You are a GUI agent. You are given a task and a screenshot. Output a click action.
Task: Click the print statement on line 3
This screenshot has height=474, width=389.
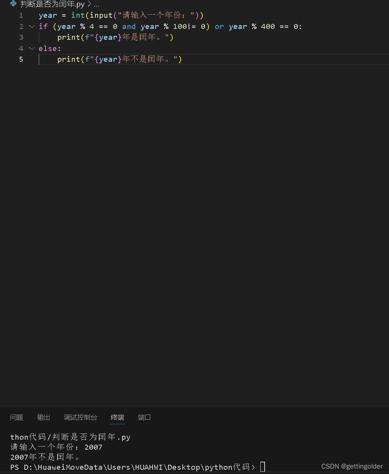[x=68, y=37]
